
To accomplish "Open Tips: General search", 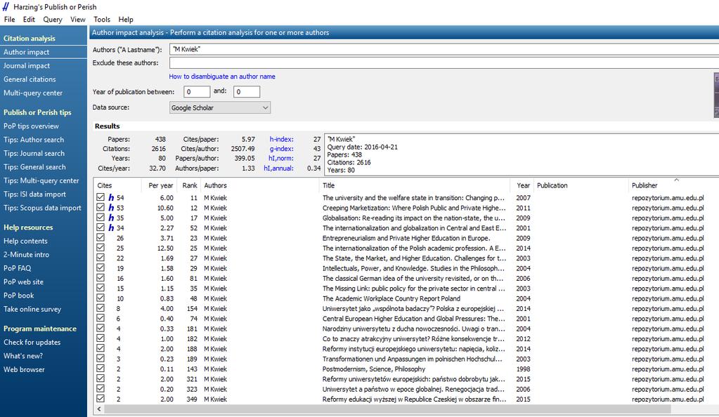I will [x=34, y=167].
